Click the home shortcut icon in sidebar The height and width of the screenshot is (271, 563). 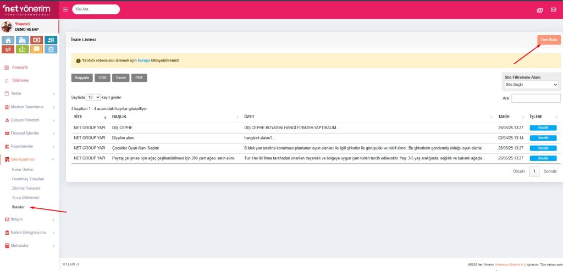point(8,40)
